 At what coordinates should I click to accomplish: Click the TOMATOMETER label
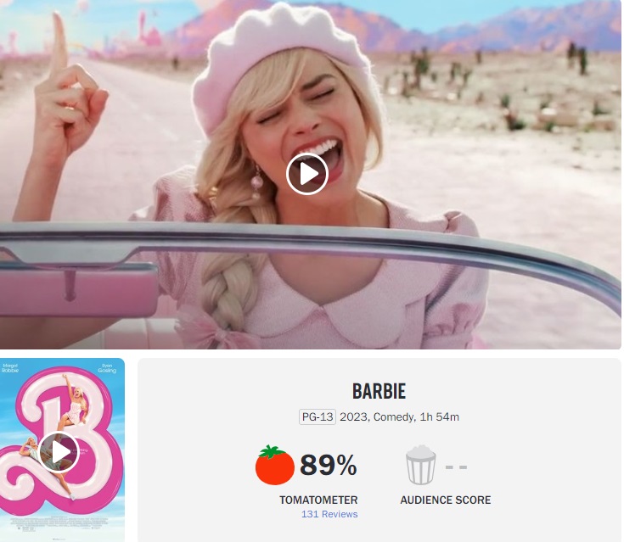(x=318, y=500)
